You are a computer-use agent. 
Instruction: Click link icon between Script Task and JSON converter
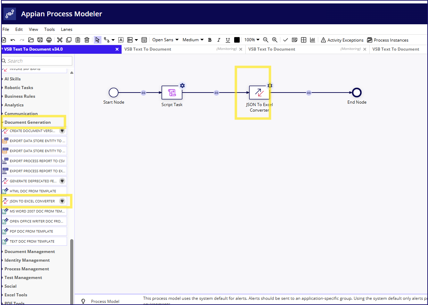(216, 93)
